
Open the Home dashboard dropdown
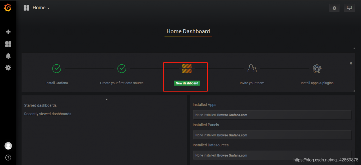coord(41,8)
